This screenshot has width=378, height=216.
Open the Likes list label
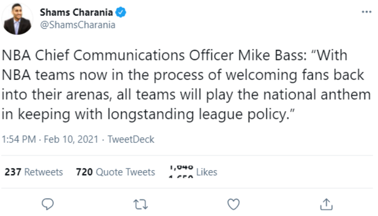click(x=207, y=172)
